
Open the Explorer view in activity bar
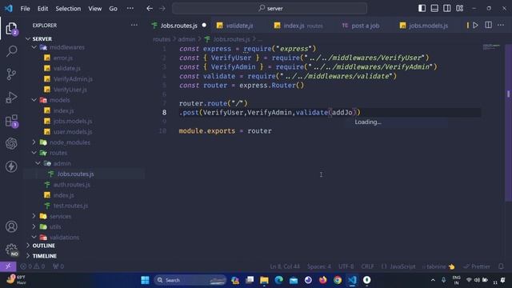coord(11,29)
